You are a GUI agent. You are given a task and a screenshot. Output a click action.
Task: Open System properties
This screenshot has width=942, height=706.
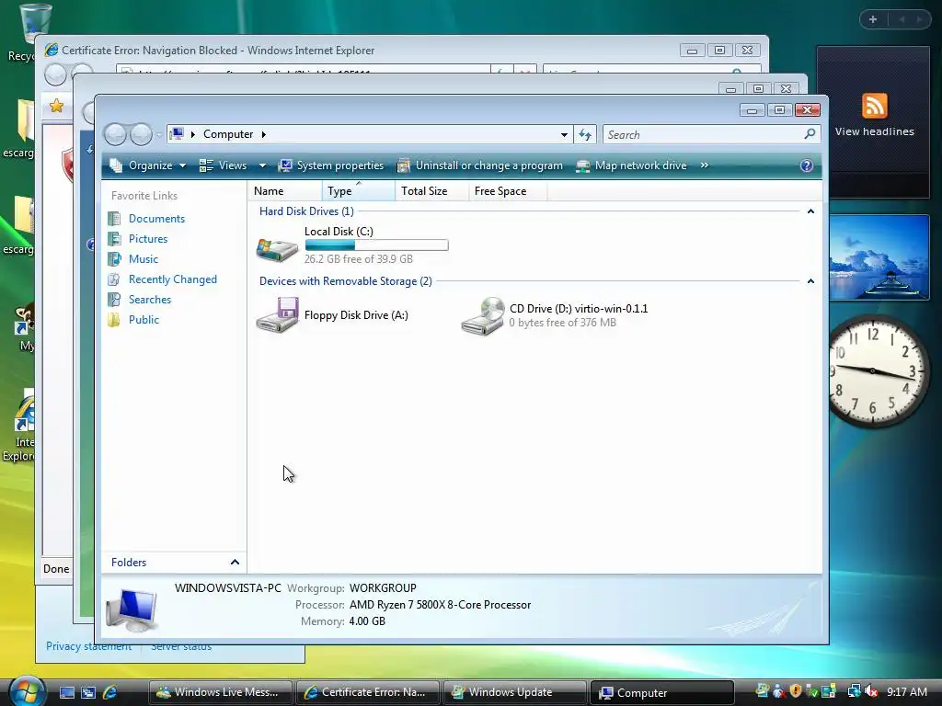331,165
